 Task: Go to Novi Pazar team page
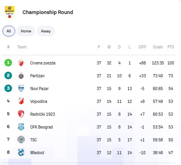coord(39,89)
